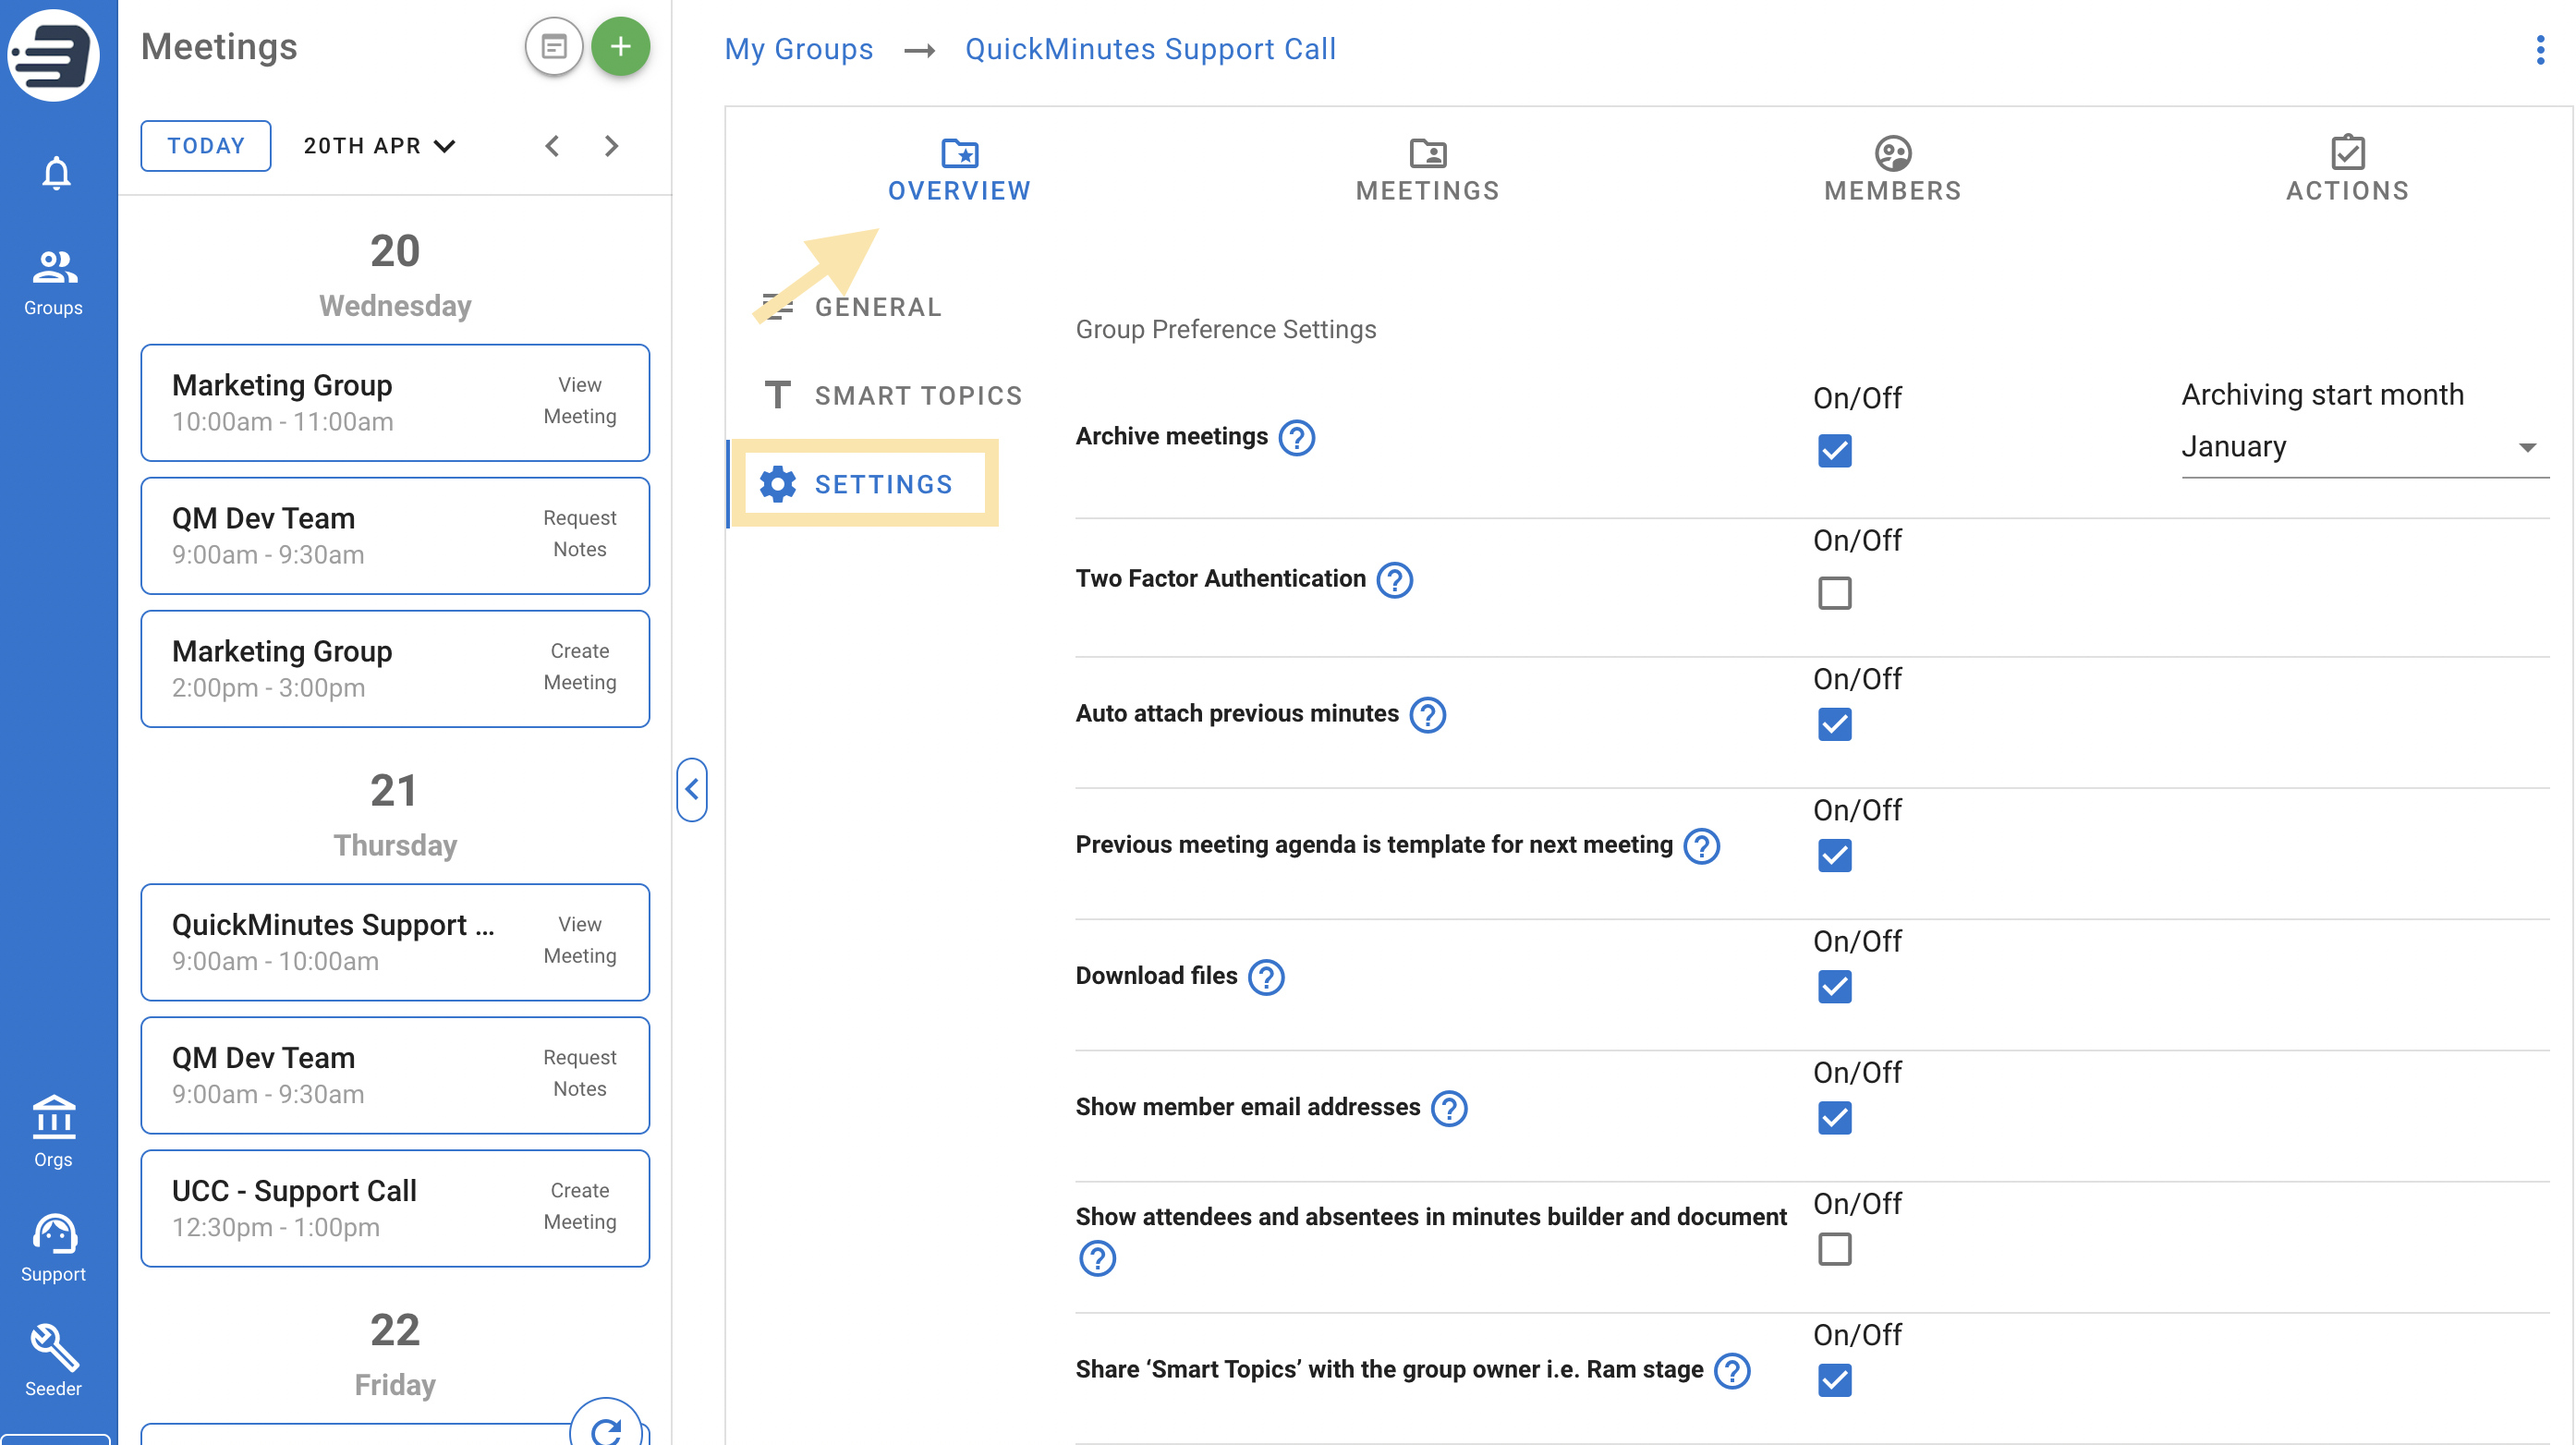Viewport: 2576px width, 1445px height.
Task: View Meeting for Marketing Group 10:00am
Action: 580,401
